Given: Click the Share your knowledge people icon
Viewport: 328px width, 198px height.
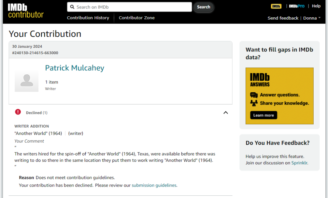Looking at the screenshot, I should coord(254,102).
